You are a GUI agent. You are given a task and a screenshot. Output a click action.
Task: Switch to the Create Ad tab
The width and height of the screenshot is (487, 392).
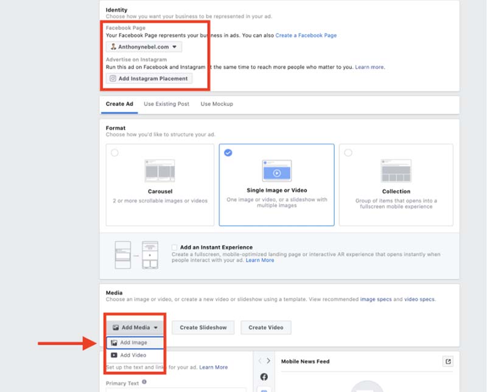[119, 104]
